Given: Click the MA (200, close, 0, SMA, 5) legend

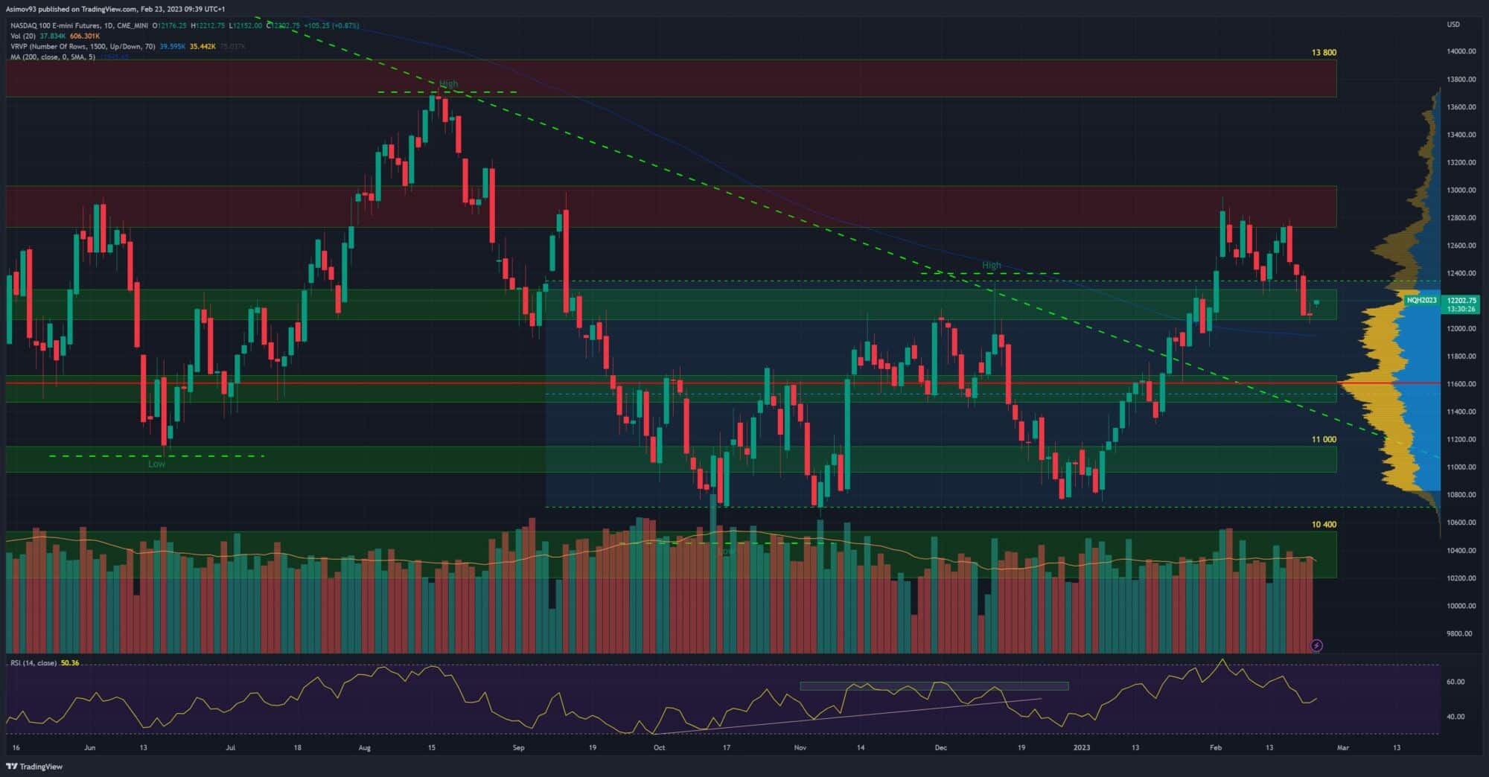Looking at the screenshot, I should point(53,57).
